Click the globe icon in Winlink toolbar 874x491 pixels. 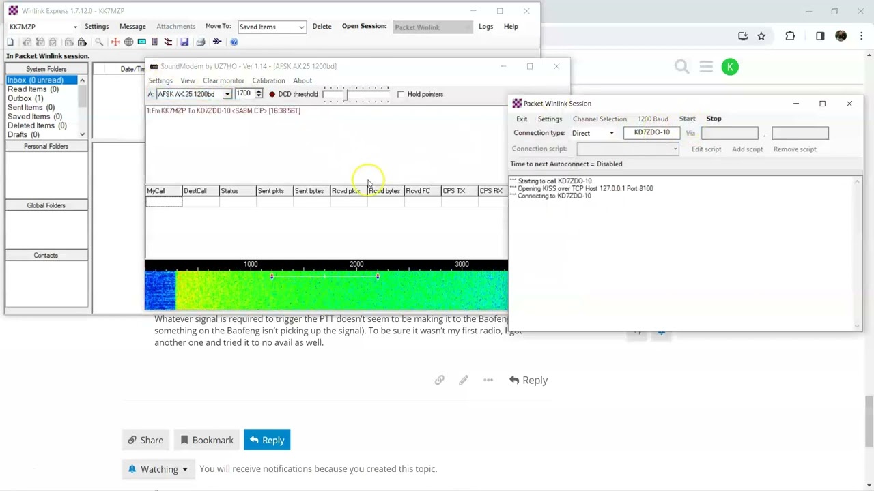coord(128,42)
